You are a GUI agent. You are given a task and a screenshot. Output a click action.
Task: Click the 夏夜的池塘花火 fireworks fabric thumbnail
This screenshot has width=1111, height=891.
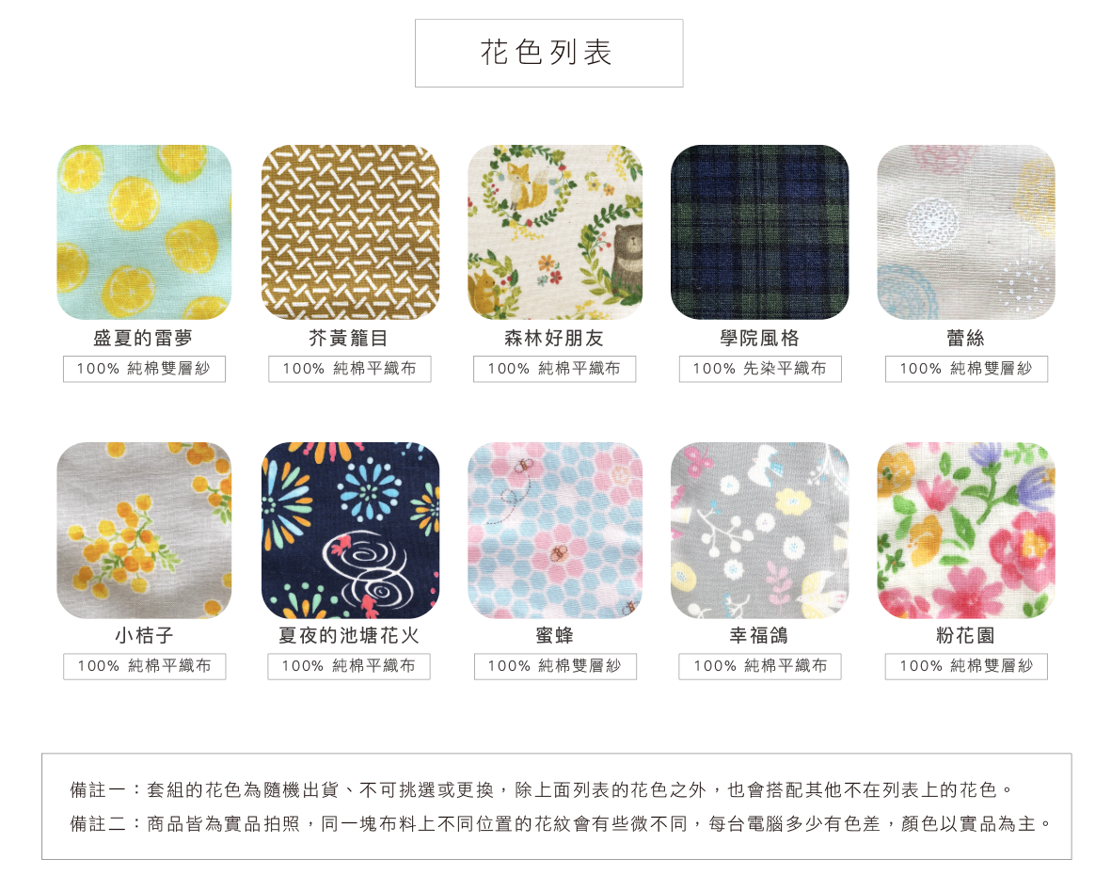click(350, 531)
